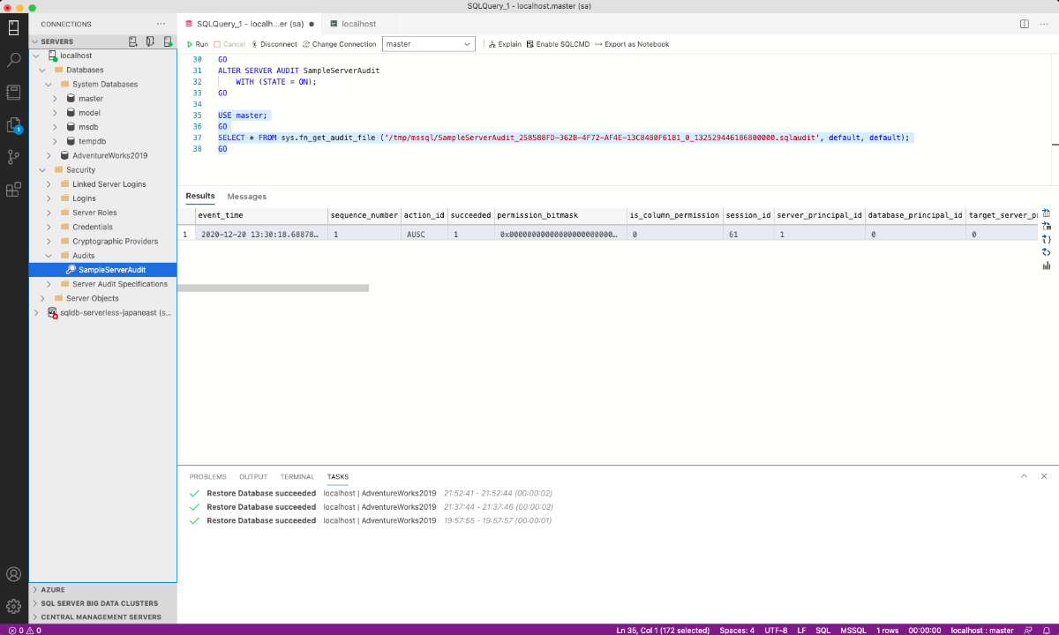1059x635 pixels.
Task: Switch to the Messages tab
Action: (246, 197)
